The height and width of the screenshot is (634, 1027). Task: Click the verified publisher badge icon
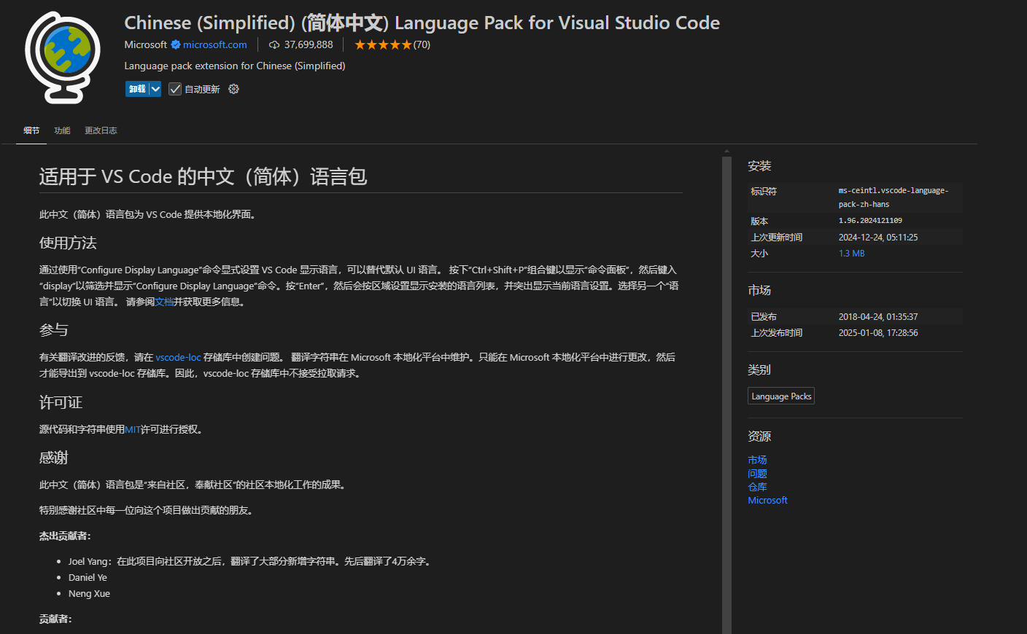pos(176,44)
